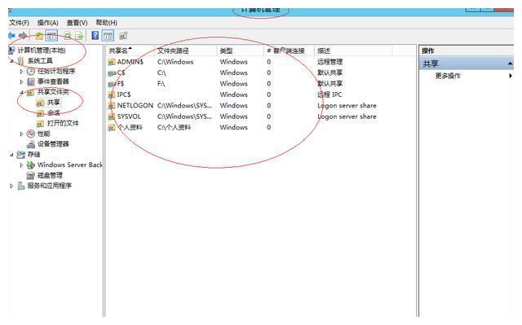Click the 存储 storage icon
The height and width of the screenshot is (325, 522).
21,155
